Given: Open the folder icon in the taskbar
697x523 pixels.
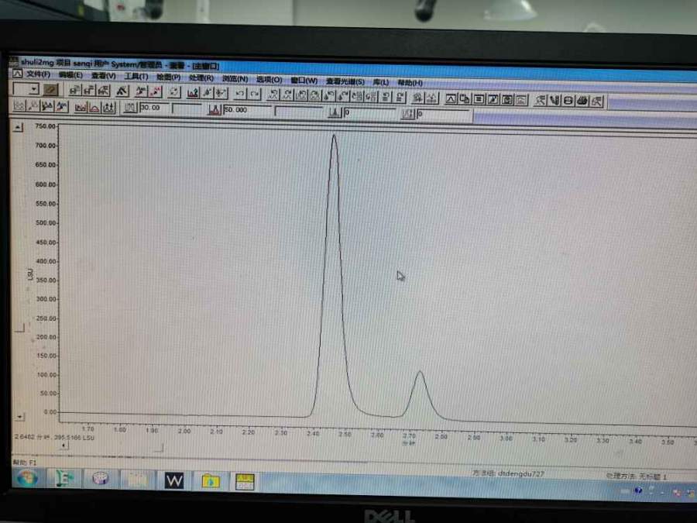Looking at the screenshot, I should click(x=210, y=481).
